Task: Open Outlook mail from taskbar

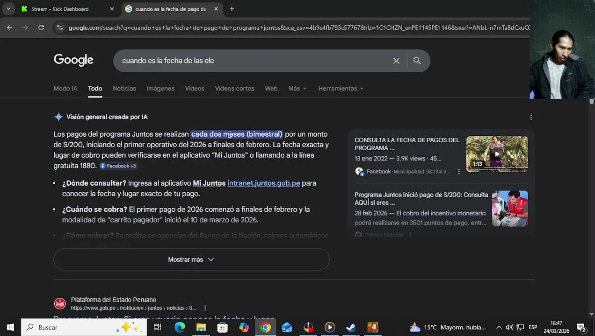Action: [287, 327]
